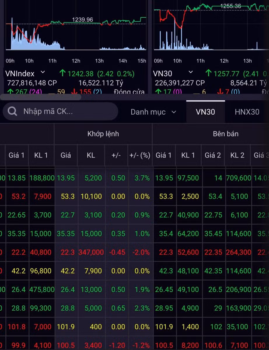
Task: Sort by Khớp lệnh KL column header
Action: point(91,155)
